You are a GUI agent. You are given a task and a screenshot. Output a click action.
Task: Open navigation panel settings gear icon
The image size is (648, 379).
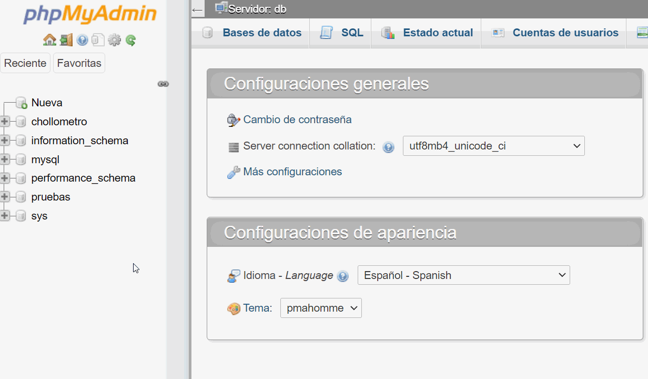(x=114, y=40)
